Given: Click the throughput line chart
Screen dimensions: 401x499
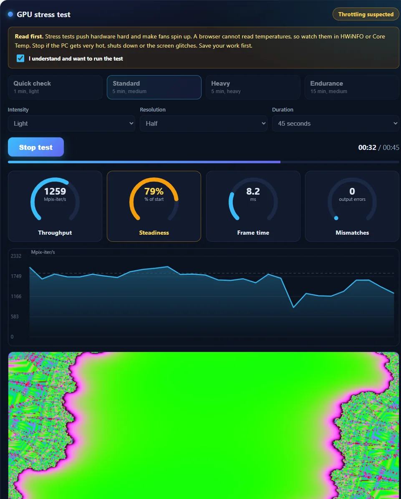Looking at the screenshot, I should (x=204, y=297).
